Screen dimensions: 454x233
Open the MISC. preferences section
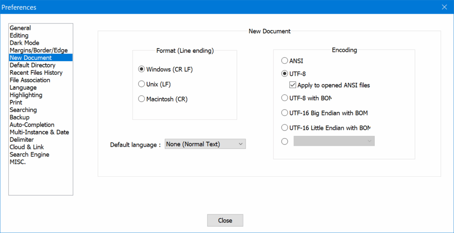pos(18,162)
